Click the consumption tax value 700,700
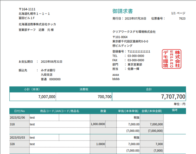 pyautogui.click(x=104, y=97)
